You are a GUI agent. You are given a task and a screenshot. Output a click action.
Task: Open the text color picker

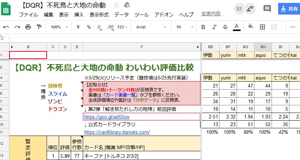click(x=237, y=27)
